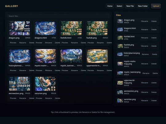Delete foxfolk.html in the Files list
This screenshot has width=166, height=124.
[154, 38]
